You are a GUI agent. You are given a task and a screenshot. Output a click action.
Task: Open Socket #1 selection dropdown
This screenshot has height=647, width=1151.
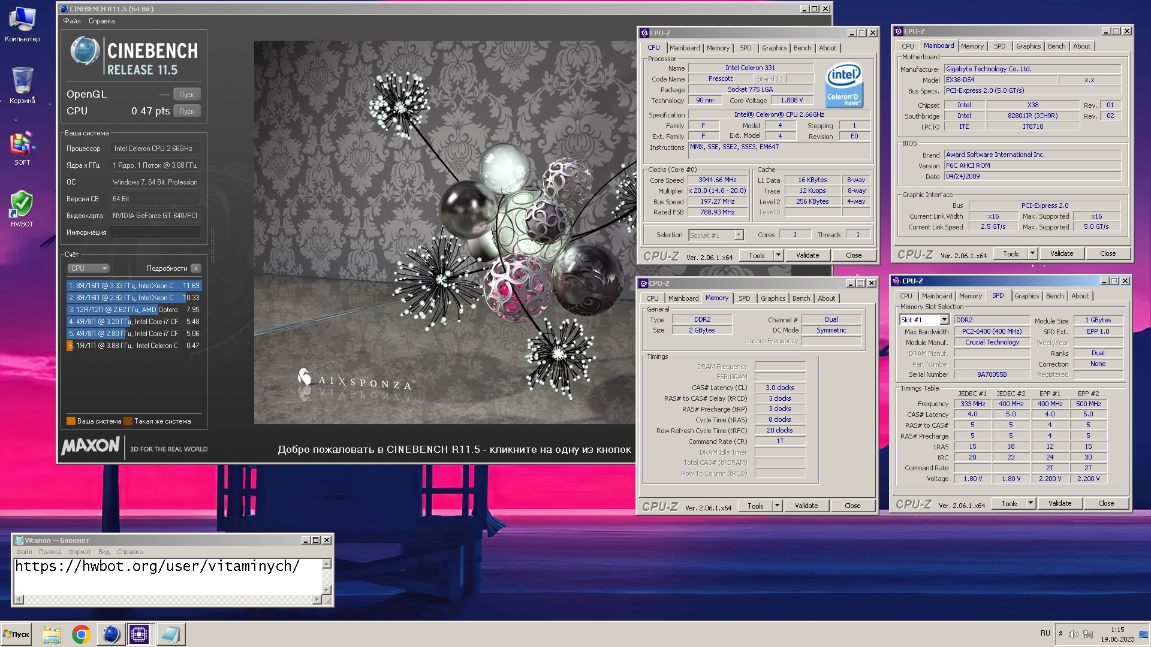716,235
